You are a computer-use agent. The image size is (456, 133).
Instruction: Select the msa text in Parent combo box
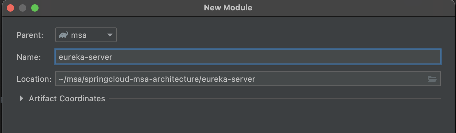click(79, 35)
